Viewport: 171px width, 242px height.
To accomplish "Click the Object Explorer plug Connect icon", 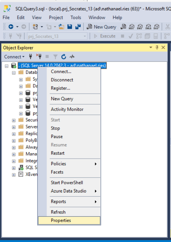I will 30,56.
